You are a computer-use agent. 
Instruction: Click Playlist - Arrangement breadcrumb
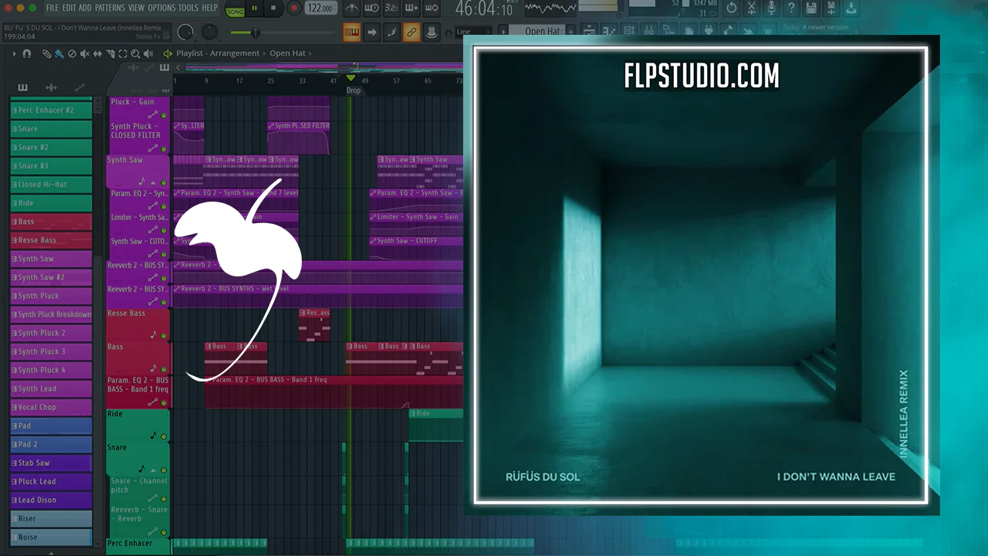[x=218, y=54]
